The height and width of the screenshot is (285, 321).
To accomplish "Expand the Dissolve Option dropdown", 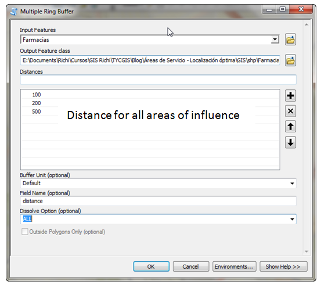I will (x=292, y=219).
